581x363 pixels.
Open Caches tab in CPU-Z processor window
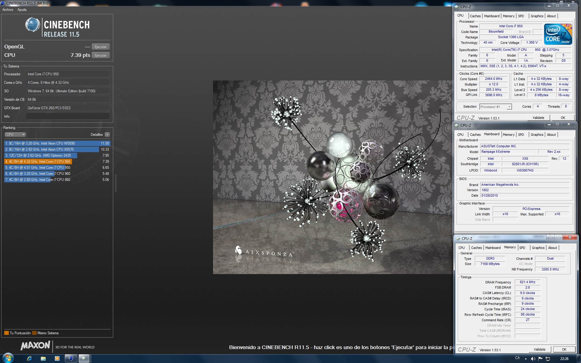pyautogui.click(x=475, y=16)
